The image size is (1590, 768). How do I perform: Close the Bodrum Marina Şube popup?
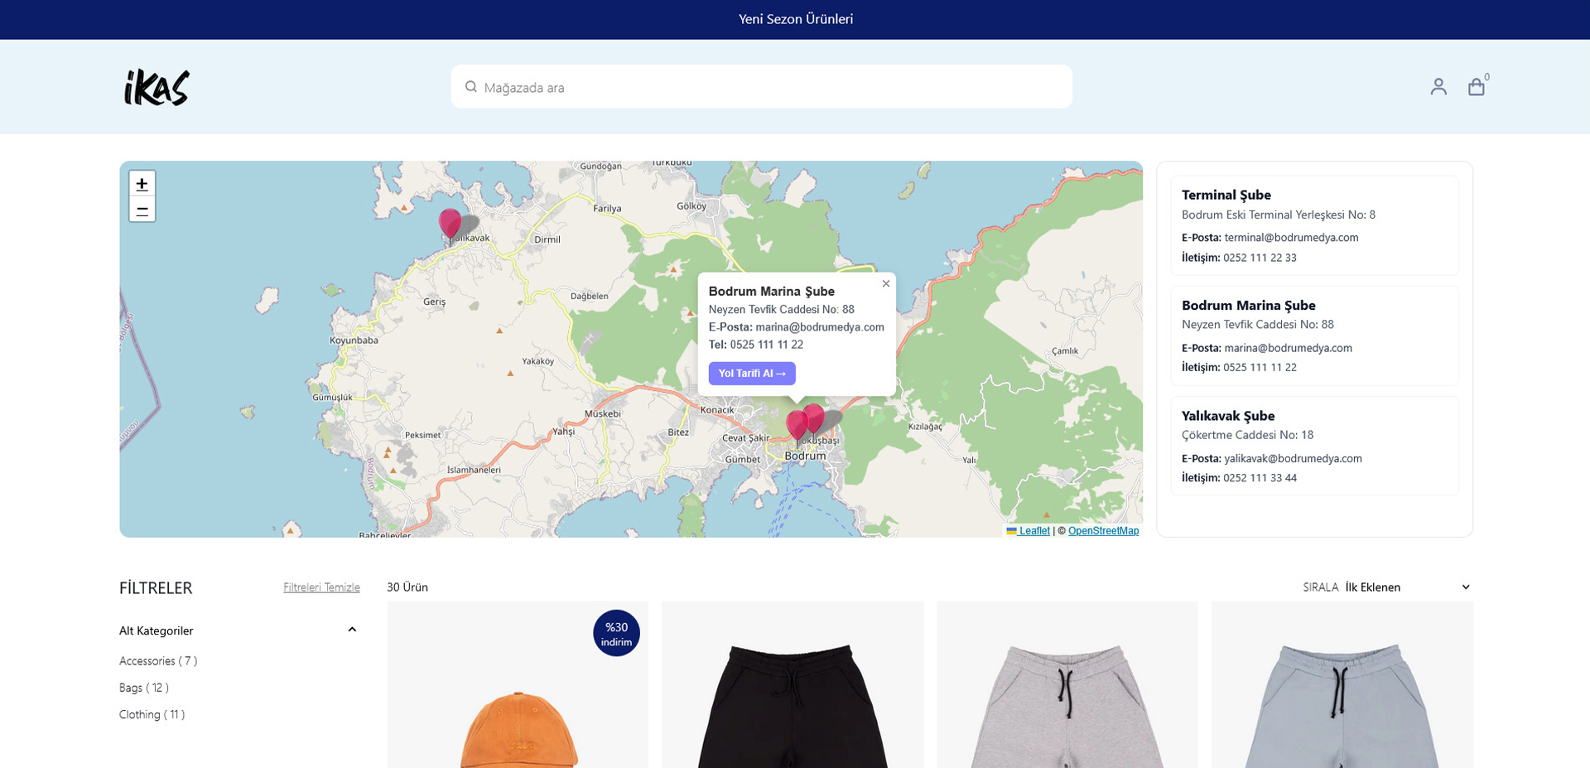pos(885,284)
